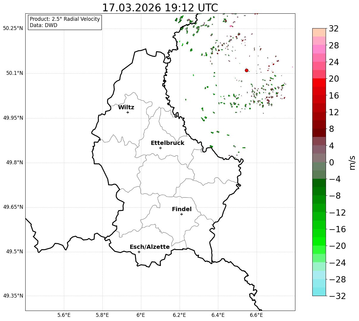Click the colorbar tick label −4

[335, 179]
